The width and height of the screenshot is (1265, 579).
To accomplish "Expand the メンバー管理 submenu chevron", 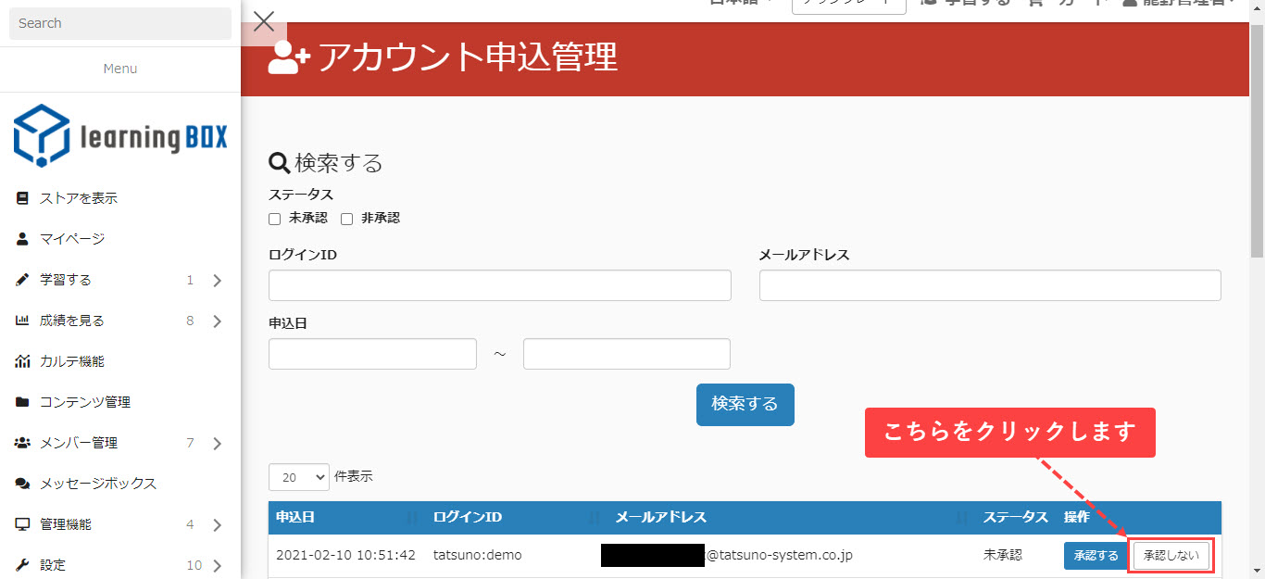I will [218, 444].
